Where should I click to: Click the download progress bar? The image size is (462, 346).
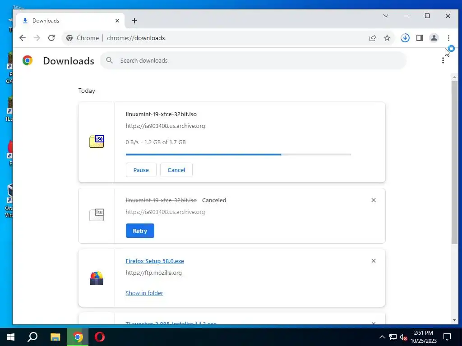click(x=238, y=155)
